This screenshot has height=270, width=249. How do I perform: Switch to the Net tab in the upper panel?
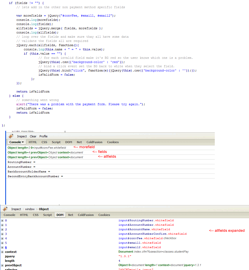79,142
